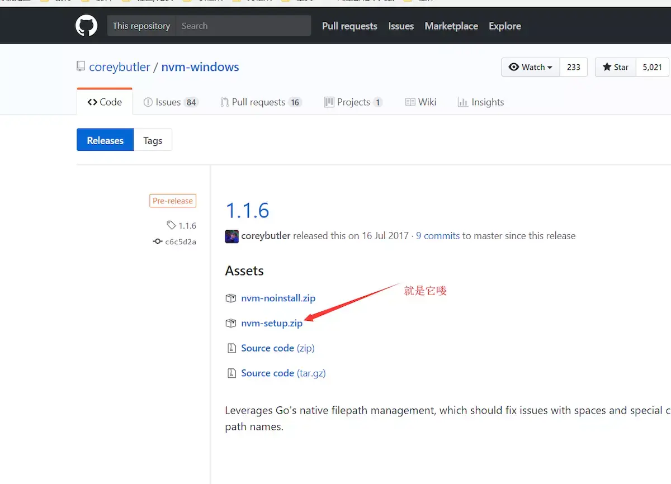Open coreybutler's avatar thumbnail
Image resolution: width=671 pixels, height=484 pixels.
[231, 236]
